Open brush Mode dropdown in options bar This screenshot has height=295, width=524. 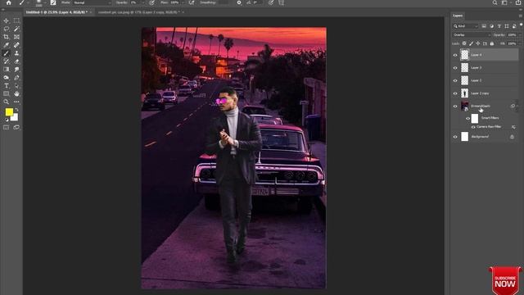coord(93,2)
